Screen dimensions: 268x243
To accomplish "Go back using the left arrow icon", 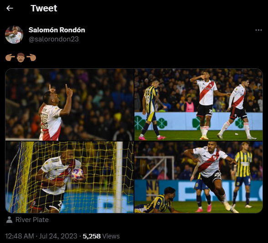I will tap(10, 8).
